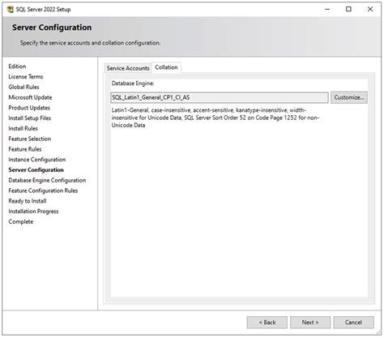
Task: Click the collation description text
Action: pyautogui.click(x=215, y=118)
